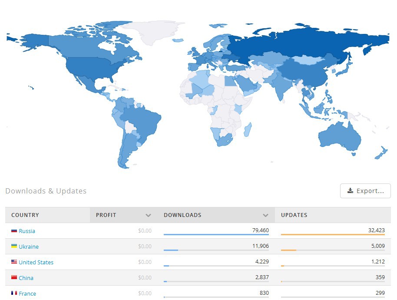Sort by Downloads using its chevron
Image resolution: width=397 pixels, height=300 pixels.
click(265, 215)
